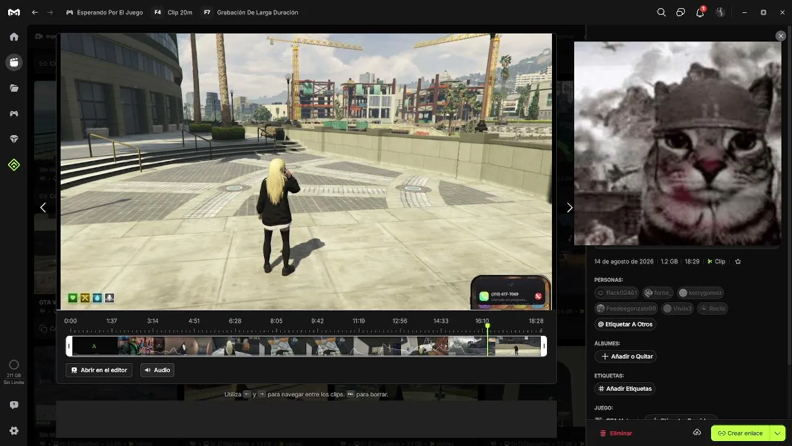Open the Home page from the sidebar
The image size is (792, 446).
point(14,37)
